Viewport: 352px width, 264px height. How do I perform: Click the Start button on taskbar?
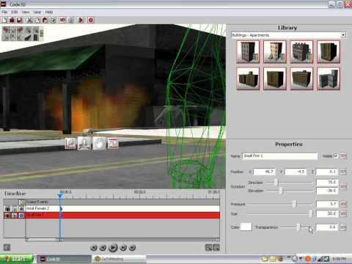point(17,259)
